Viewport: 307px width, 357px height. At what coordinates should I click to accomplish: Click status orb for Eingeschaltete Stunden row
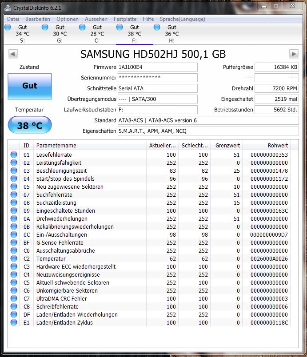(14, 210)
